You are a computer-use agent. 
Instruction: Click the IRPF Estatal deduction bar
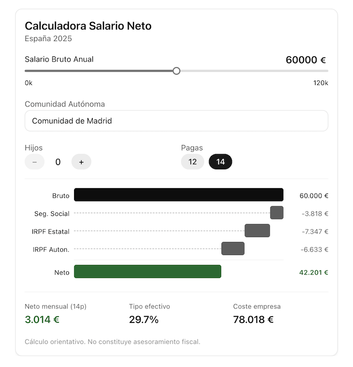point(257,231)
